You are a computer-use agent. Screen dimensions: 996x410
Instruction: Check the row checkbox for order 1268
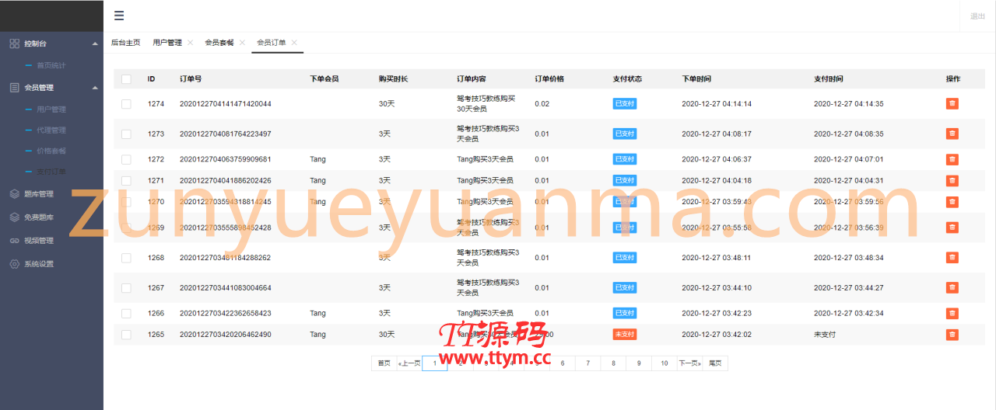click(126, 257)
